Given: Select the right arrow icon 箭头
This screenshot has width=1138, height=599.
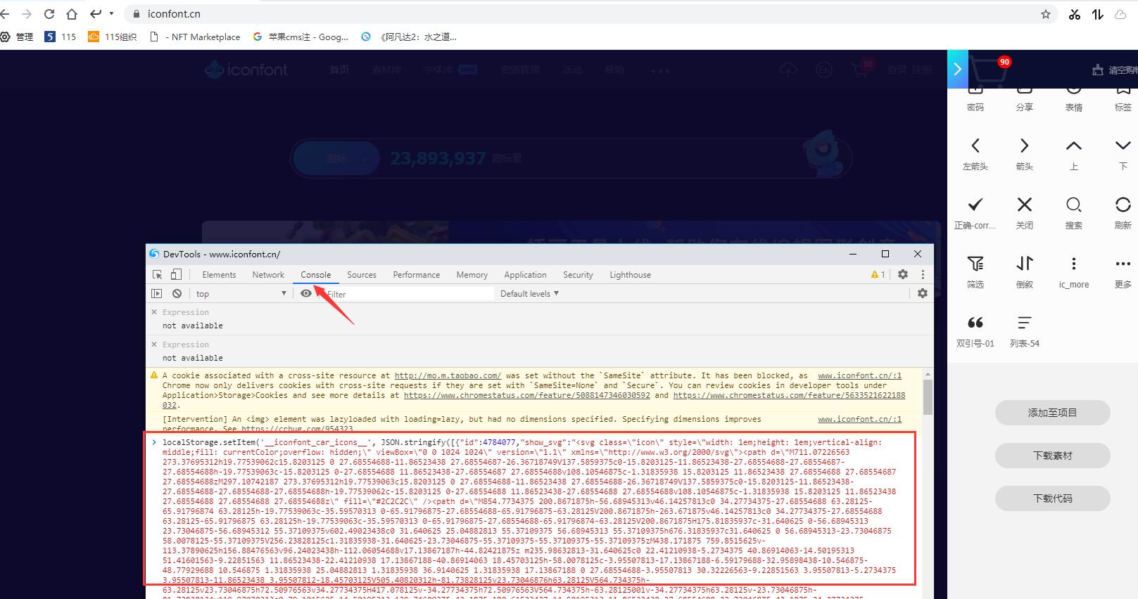Looking at the screenshot, I should 1025,146.
